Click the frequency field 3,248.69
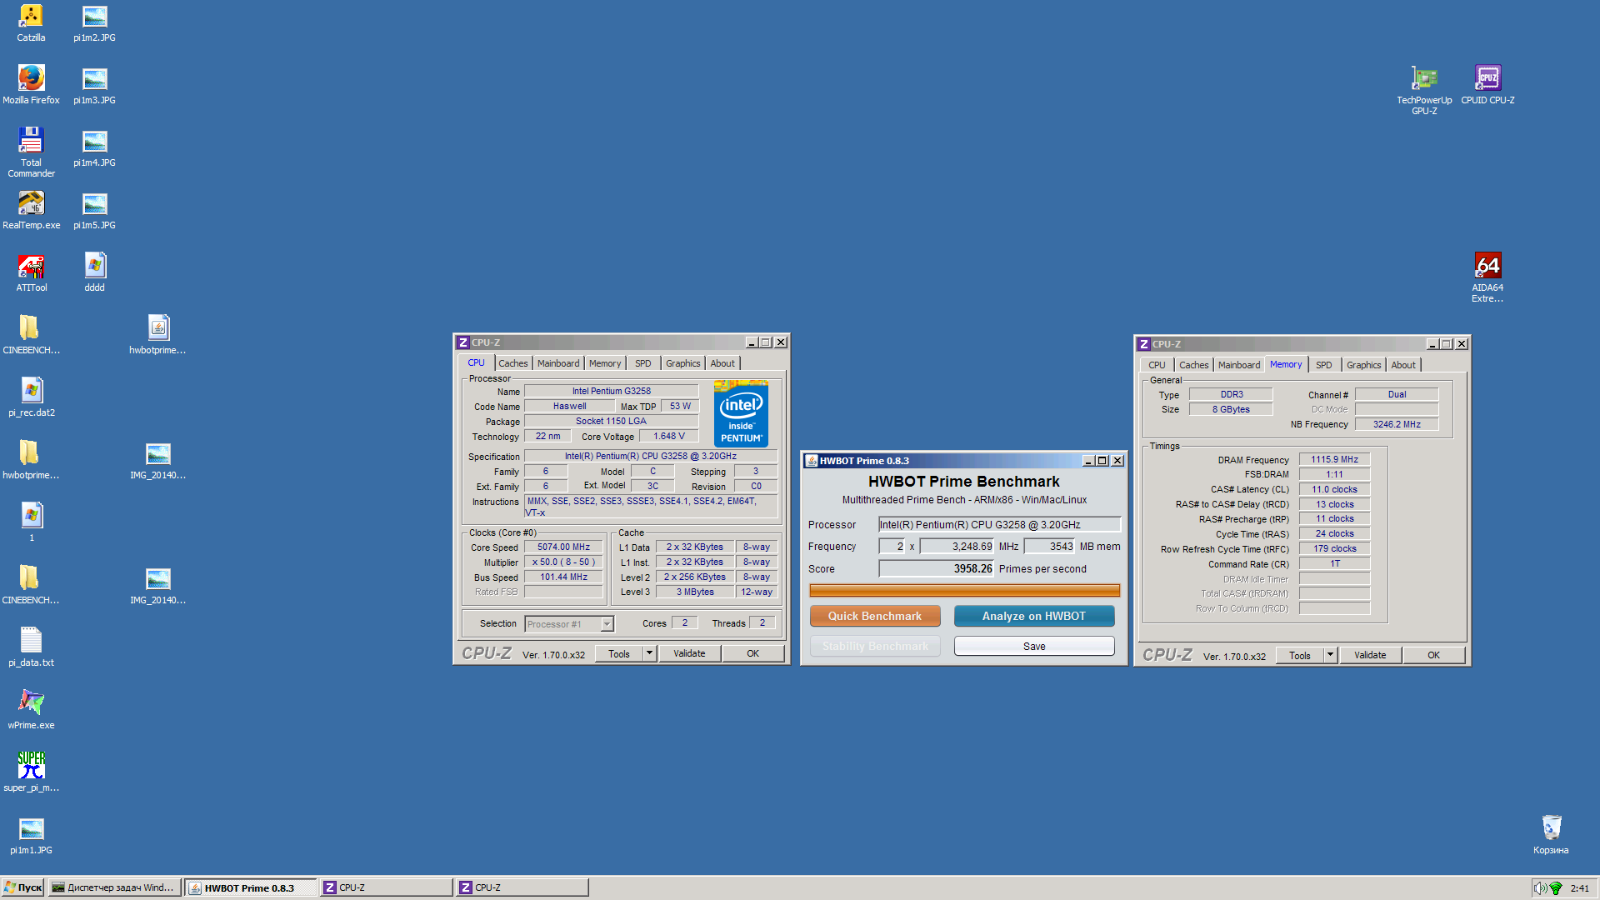Image resolution: width=1600 pixels, height=900 pixels. (957, 546)
